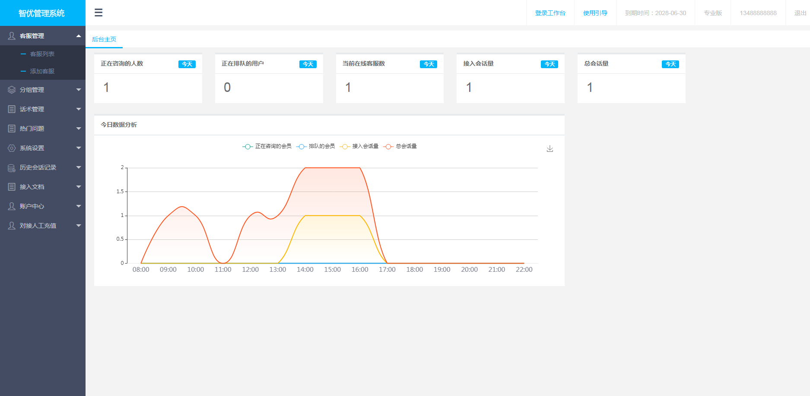
Task: Click the 分组管理 layers icon
Action: [12, 90]
